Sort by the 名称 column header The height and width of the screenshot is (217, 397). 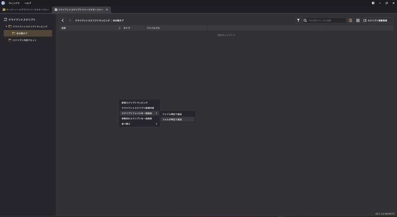coord(91,28)
